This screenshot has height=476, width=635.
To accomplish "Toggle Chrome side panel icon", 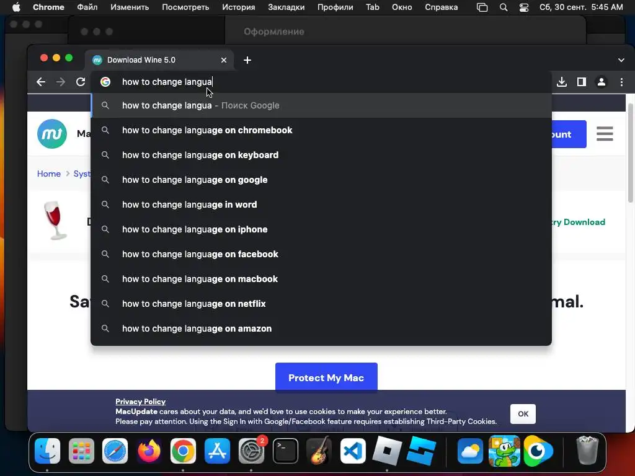I will 582,82.
